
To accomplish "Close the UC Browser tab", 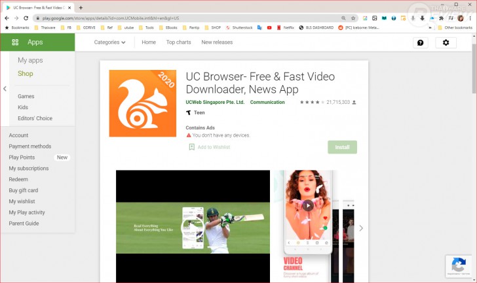I will point(69,8).
